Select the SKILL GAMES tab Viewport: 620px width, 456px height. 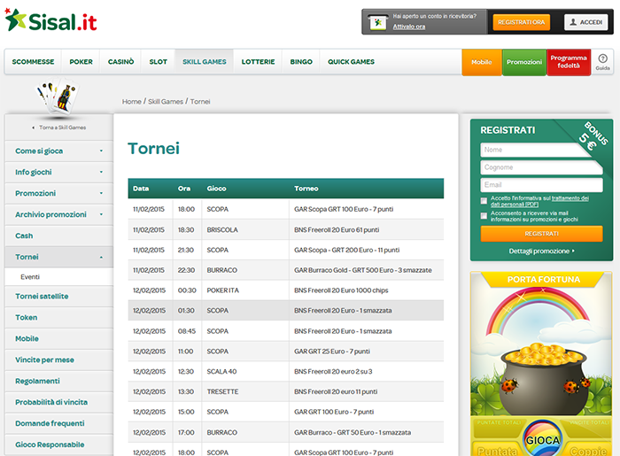(x=205, y=62)
